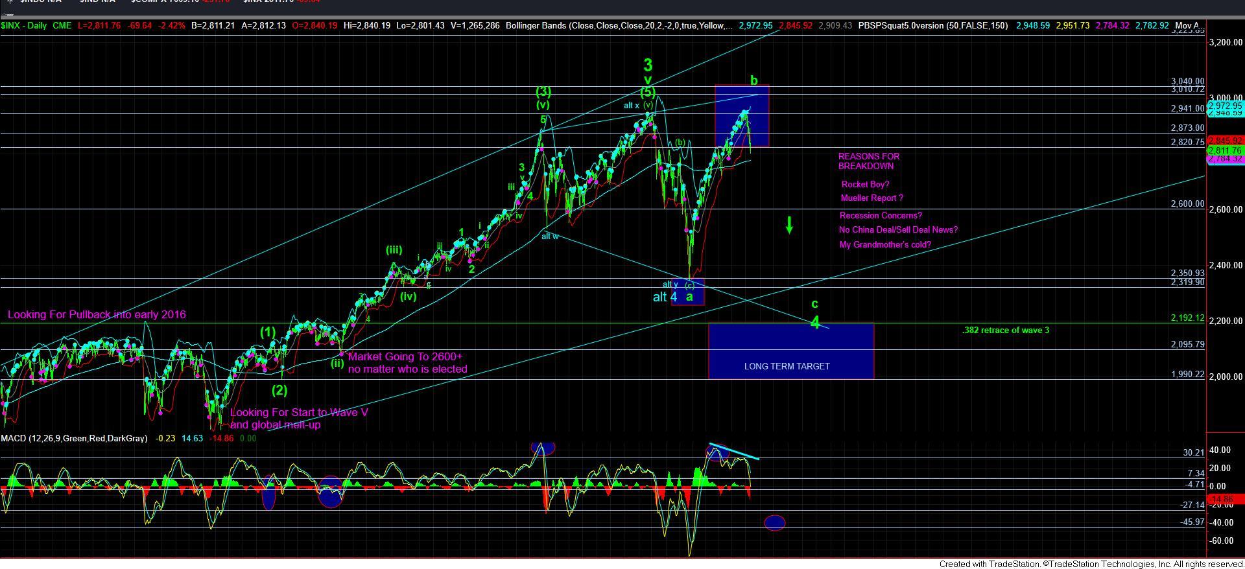Select the green 2,811.76 price marker

[1224, 151]
